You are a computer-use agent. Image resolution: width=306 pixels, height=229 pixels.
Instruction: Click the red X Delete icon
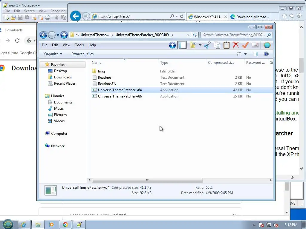click(x=236, y=45)
